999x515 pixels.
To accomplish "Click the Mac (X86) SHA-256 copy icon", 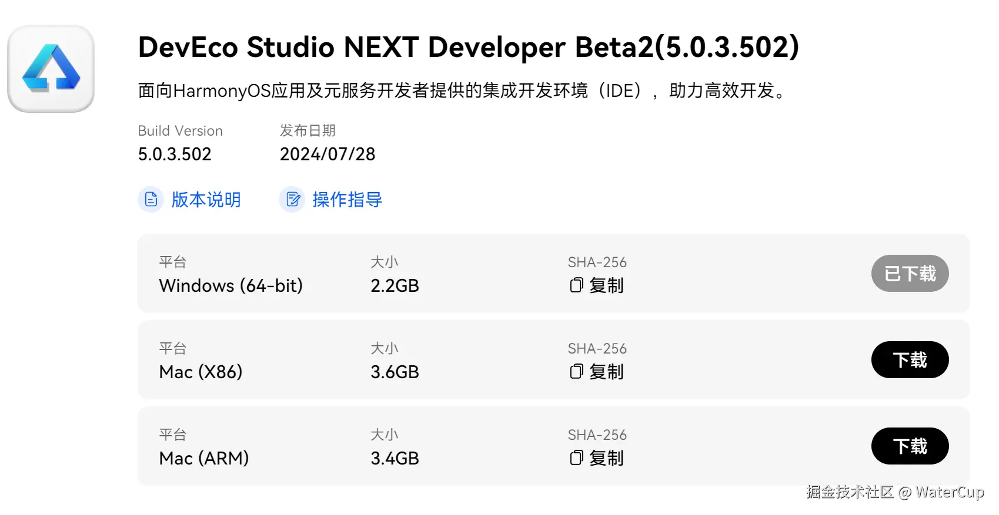I will click(576, 372).
